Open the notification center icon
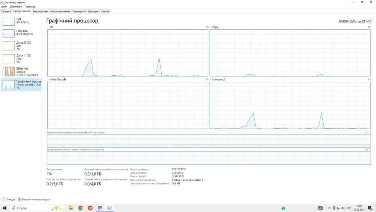Image resolution: width=376 pixels, height=212 pixels. point(370,208)
